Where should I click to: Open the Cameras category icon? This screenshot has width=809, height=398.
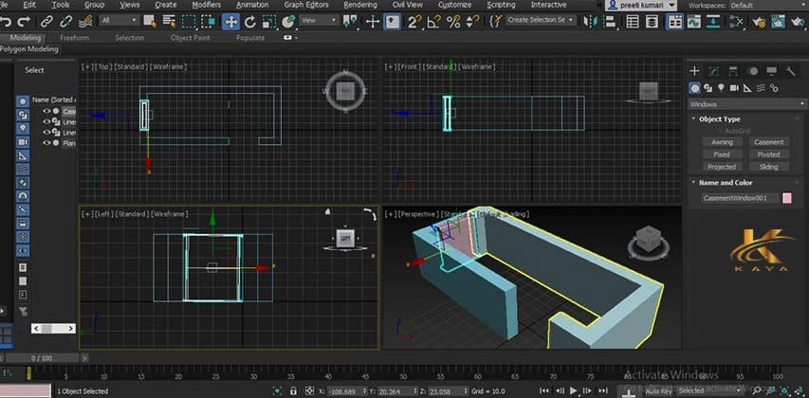pyautogui.click(x=734, y=88)
